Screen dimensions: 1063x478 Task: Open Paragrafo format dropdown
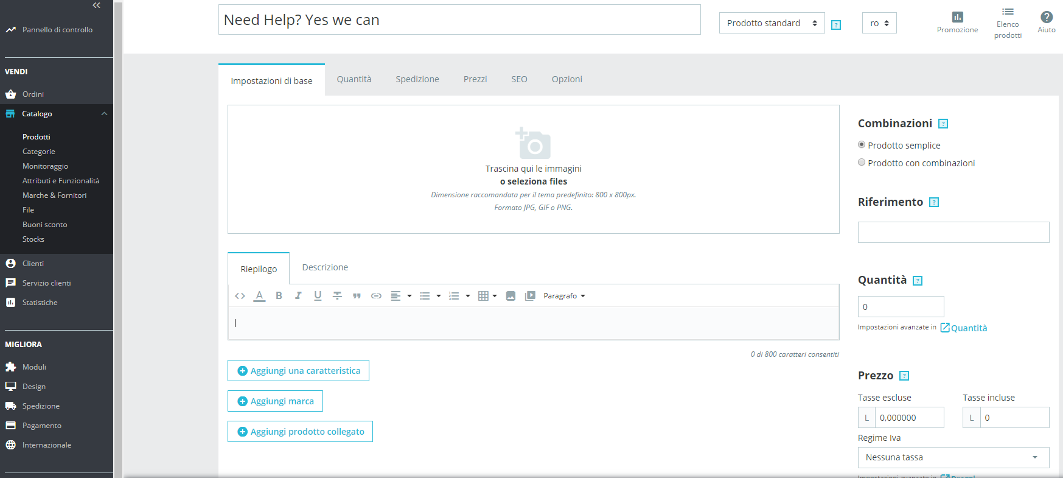coord(564,296)
